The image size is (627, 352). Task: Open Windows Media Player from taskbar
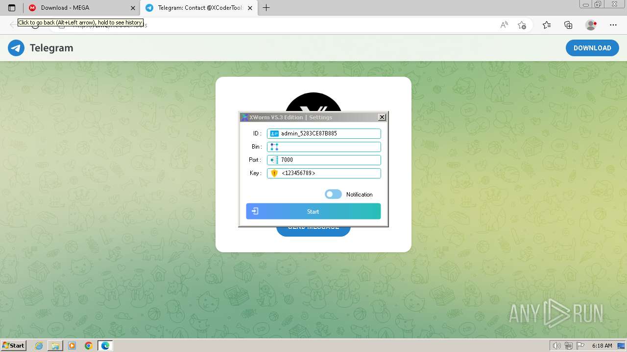(x=72, y=346)
